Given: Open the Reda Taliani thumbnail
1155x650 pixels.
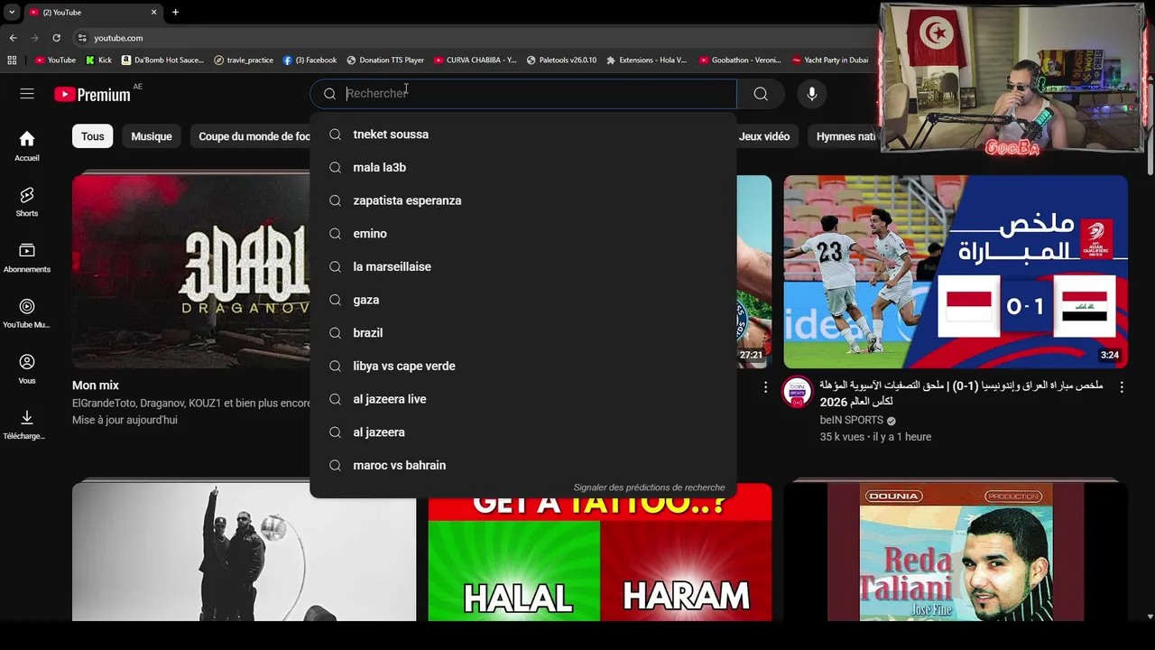Looking at the screenshot, I should [956, 551].
